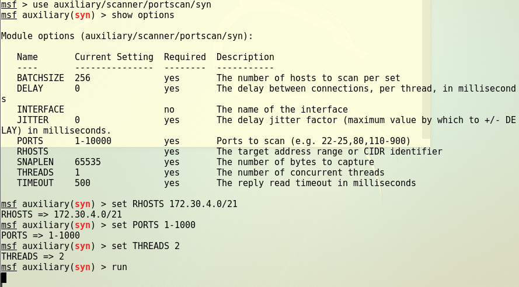
Task: Click the SNAPLEN option name
Action: (35, 162)
